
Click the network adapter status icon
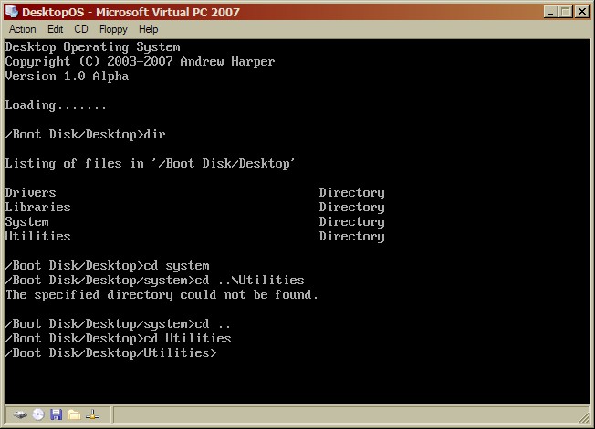click(x=92, y=414)
